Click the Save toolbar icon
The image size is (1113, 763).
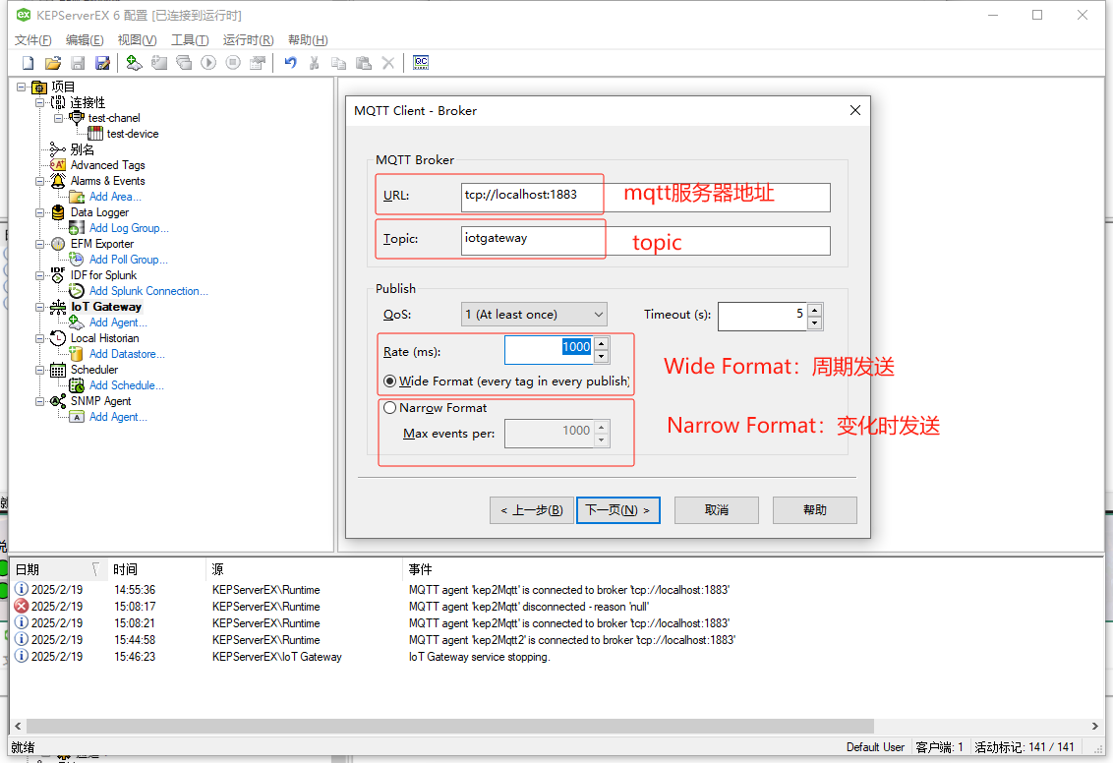tap(78, 63)
